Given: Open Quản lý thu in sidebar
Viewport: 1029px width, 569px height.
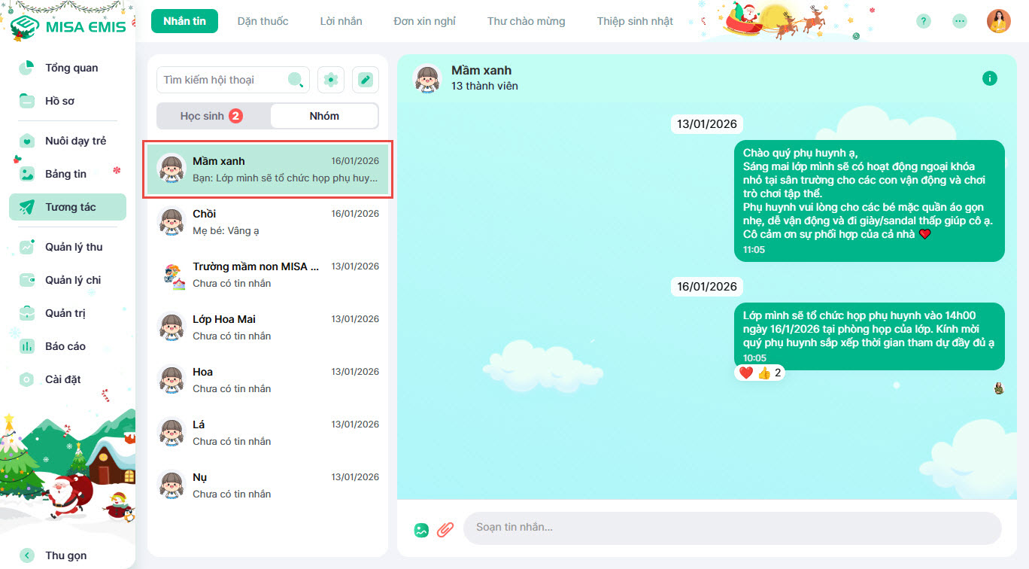Looking at the screenshot, I should (x=74, y=247).
